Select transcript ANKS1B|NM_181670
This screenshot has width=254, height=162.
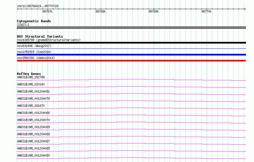[31, 106]
